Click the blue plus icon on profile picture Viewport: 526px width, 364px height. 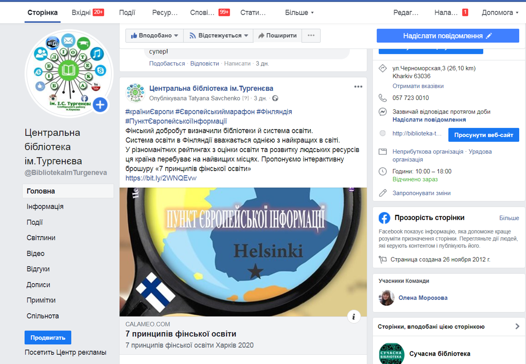(100, 105)
